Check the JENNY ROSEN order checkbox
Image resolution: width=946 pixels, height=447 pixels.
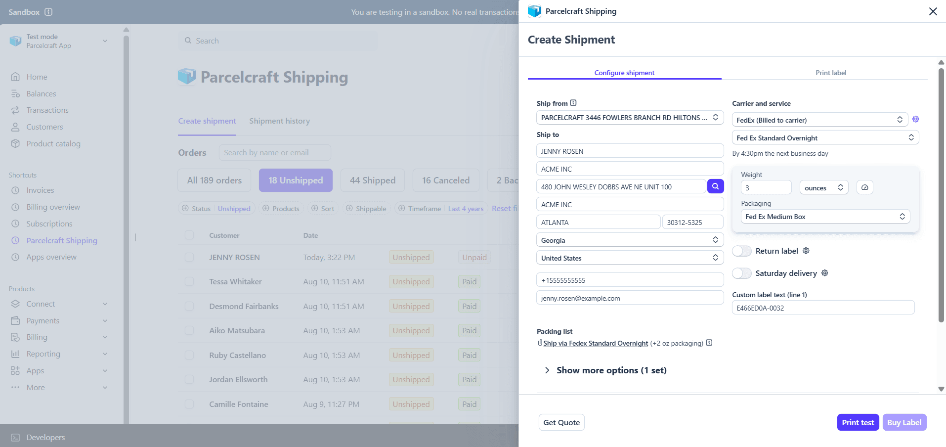coord(189,257)
